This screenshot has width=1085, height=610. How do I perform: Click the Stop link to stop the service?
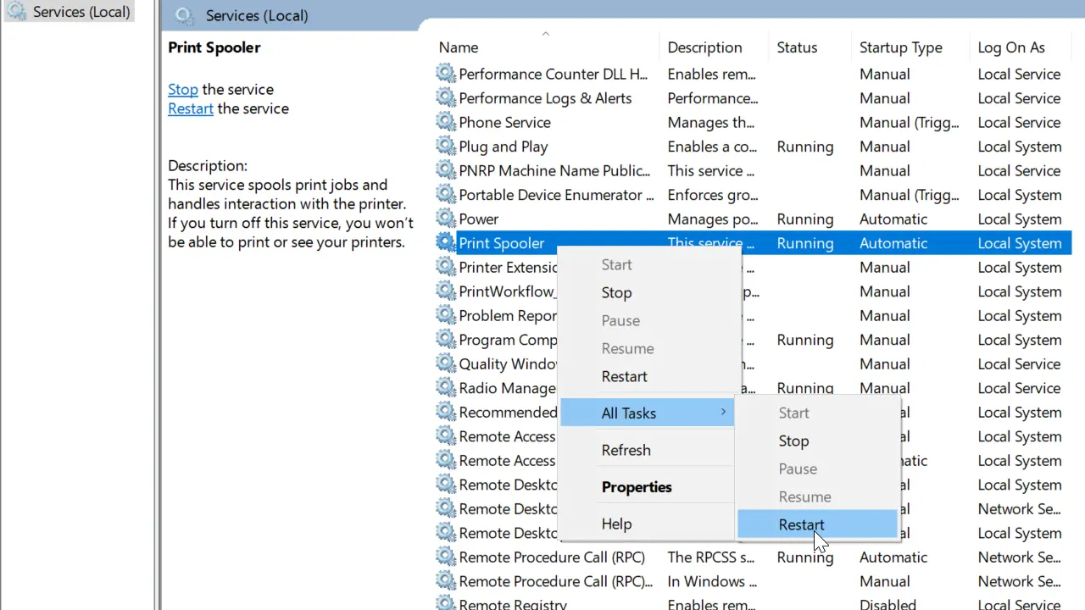click(x=182, y=89)
